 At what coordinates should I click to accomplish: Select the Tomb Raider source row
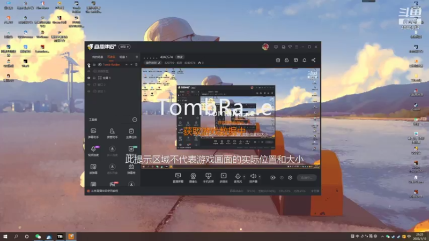(x=113, y=65)
